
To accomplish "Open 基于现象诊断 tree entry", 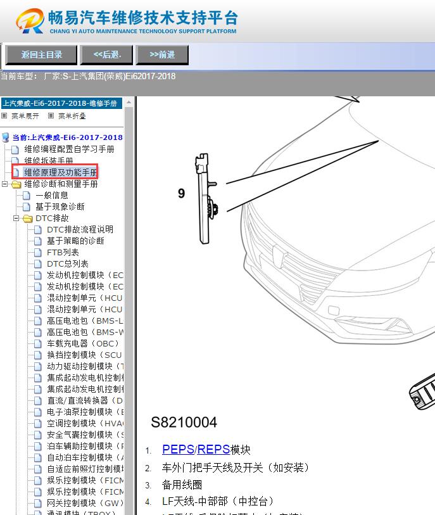I will [x=60, y=207].
